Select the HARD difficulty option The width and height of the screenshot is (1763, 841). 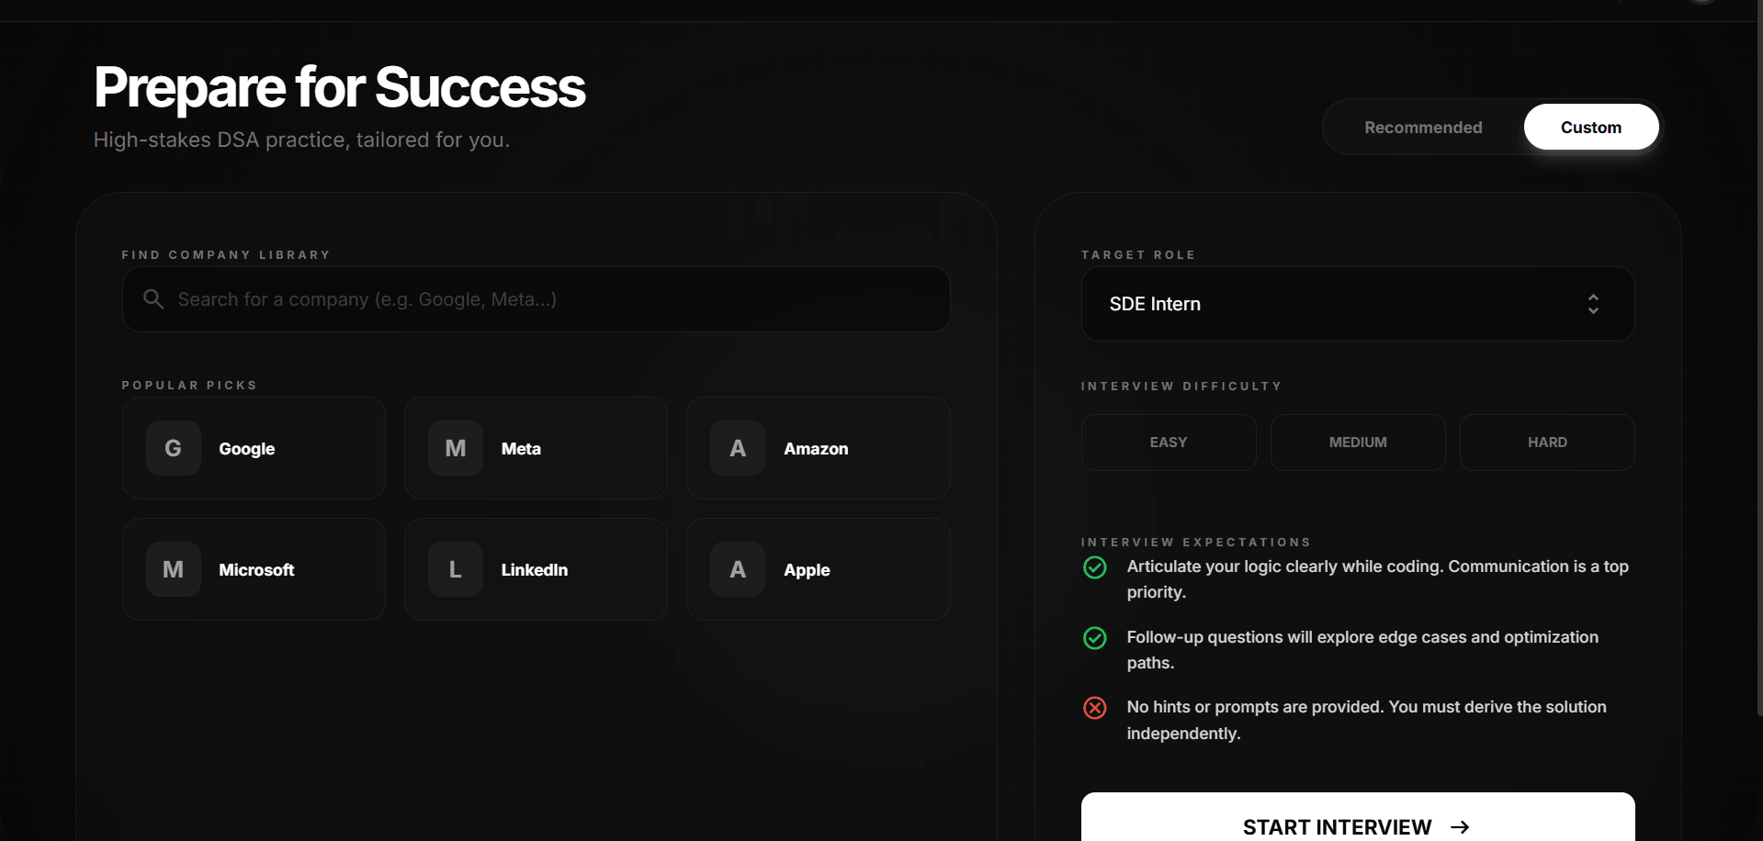pyautogui.click(x=1546, y=442)
